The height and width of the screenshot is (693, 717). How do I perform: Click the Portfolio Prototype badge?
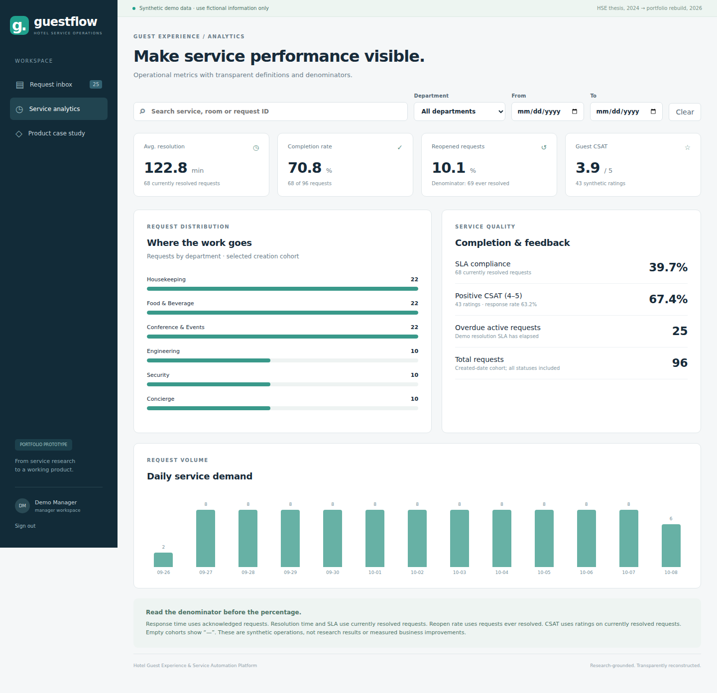(x=44, y=445)
